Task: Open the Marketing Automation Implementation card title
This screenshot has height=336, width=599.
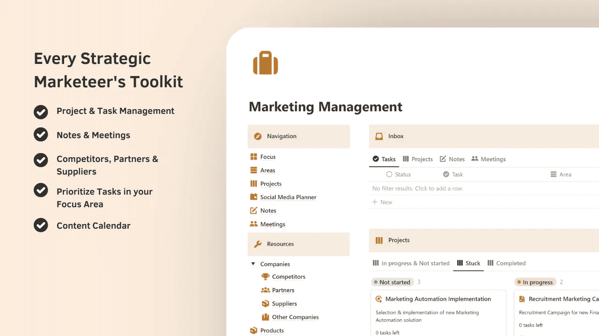Action: point(438,299)
